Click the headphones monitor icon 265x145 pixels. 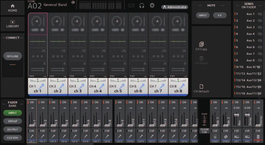142,6
